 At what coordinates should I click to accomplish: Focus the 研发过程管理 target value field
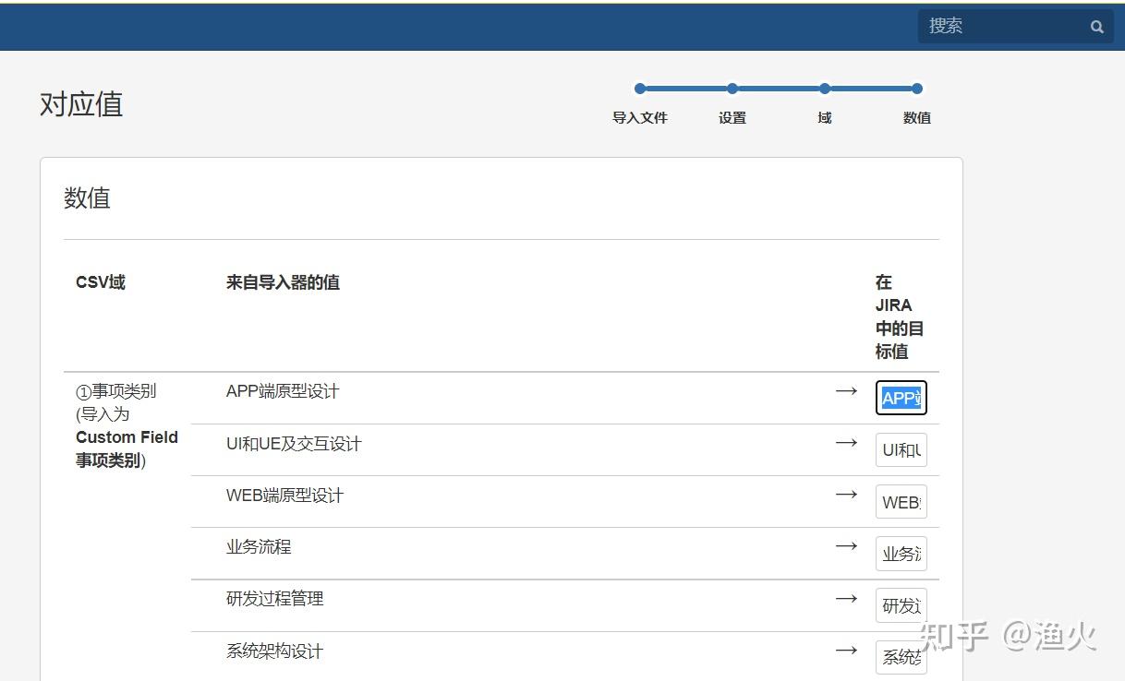pos(901,606)
